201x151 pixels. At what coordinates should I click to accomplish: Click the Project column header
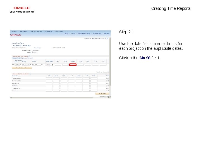pos(24,61)
